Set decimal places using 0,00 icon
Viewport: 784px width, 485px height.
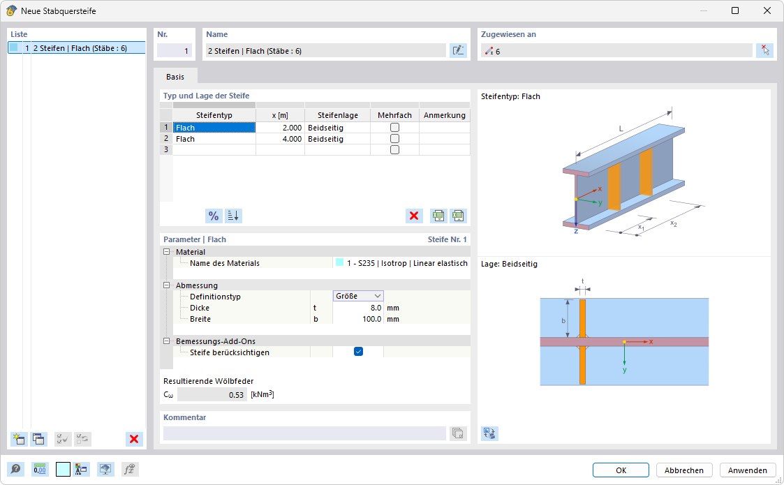tap(40, 469)
